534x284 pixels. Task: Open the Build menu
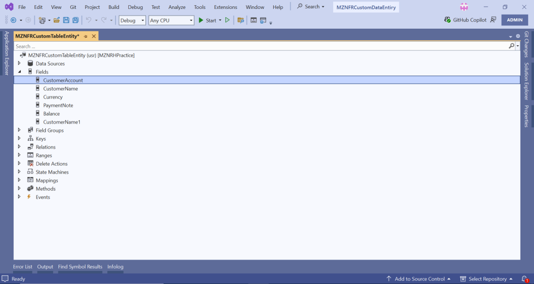click(114, 7)
